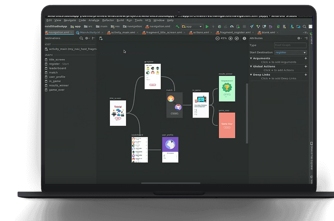The width and height of the screenshot is (334, 221).
Task: Open the Attributes panel gear settings
Action: [x=299, y=38]
